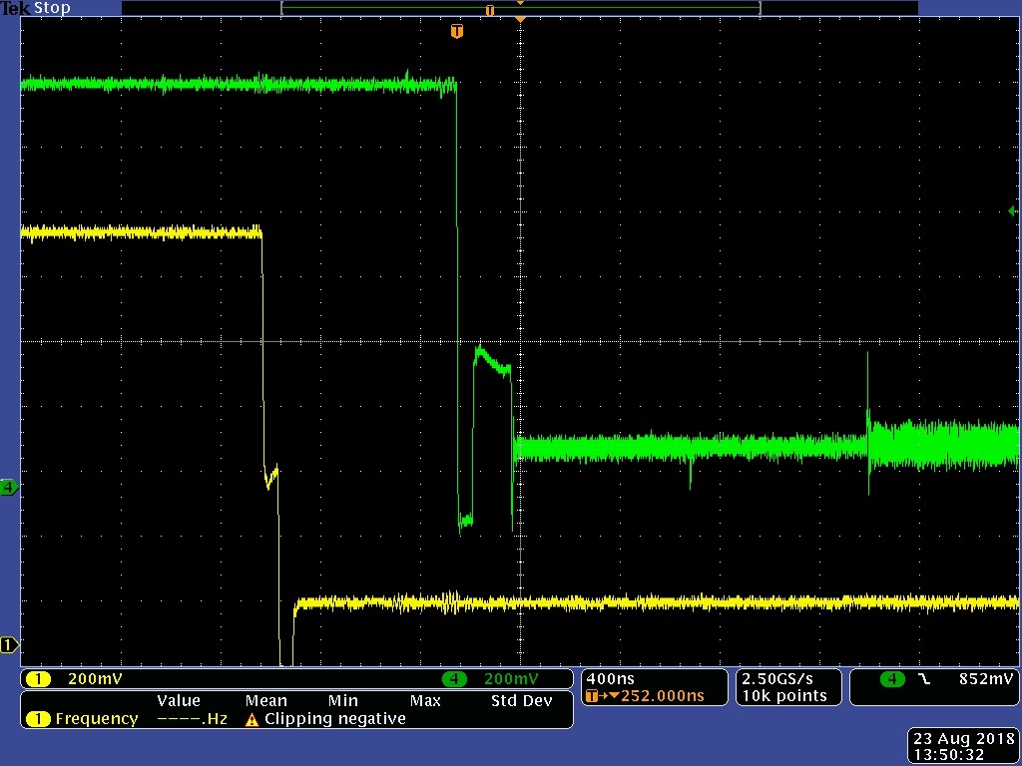1022x766 pixels.
Task: Click the falling edge trigger slope icon
Action: tap(924, 679)
